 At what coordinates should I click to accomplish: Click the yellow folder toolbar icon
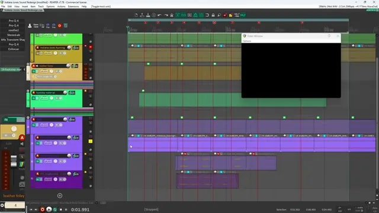(x=231, y=15)
